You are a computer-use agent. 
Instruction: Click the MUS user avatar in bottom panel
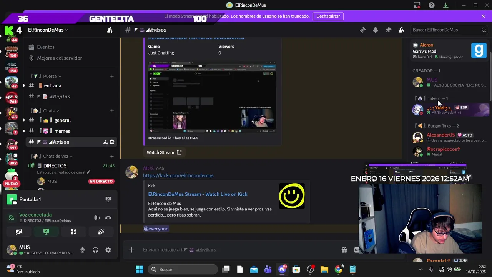pyautogui.click(x=12, y=250)
